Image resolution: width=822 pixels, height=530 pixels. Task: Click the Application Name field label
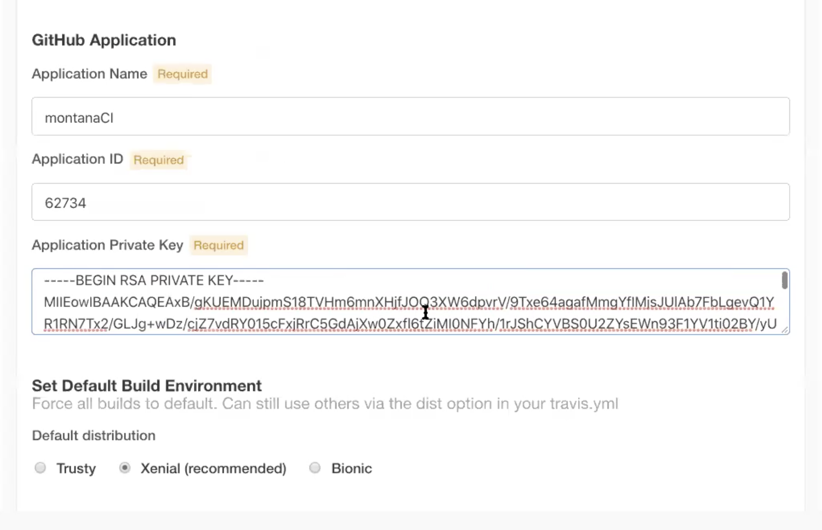click(x=89, y=74)
